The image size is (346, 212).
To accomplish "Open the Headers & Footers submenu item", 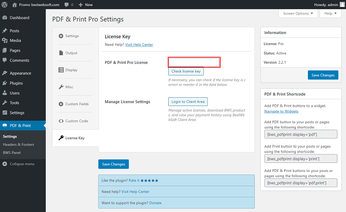I will click(19, 144).
